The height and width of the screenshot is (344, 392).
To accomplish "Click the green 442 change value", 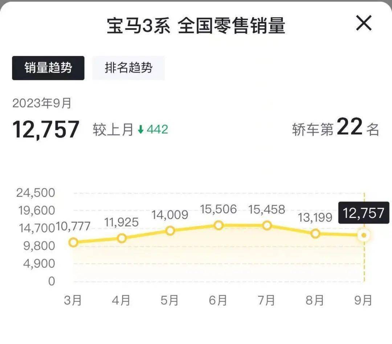I will (x=158, y=129).
